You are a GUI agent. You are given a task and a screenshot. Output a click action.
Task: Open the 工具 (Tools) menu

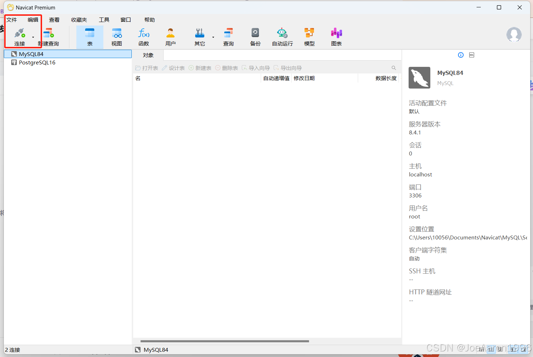click(x=104, y=20)
